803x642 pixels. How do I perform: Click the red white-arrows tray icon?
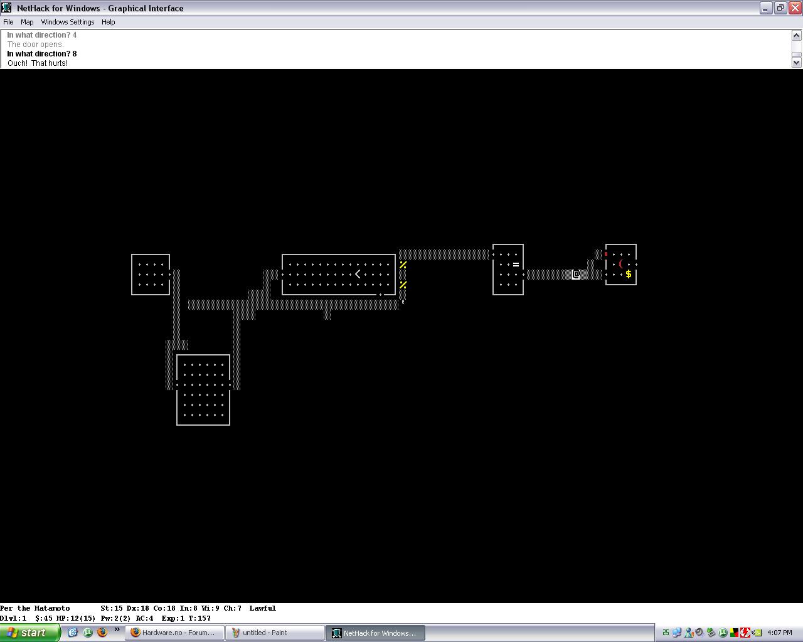point(745,633)
